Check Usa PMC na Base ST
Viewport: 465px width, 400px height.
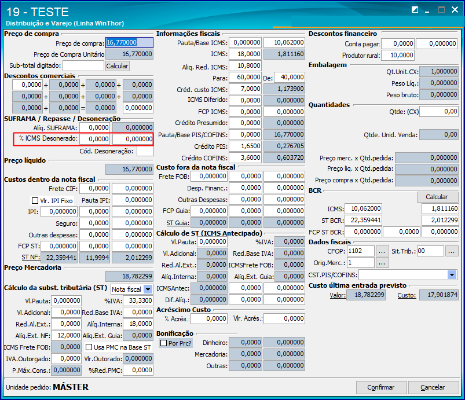pyautogui.click(x=89, y=347)
